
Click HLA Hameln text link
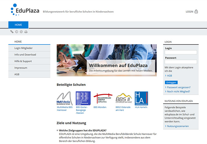click(141, 107)
